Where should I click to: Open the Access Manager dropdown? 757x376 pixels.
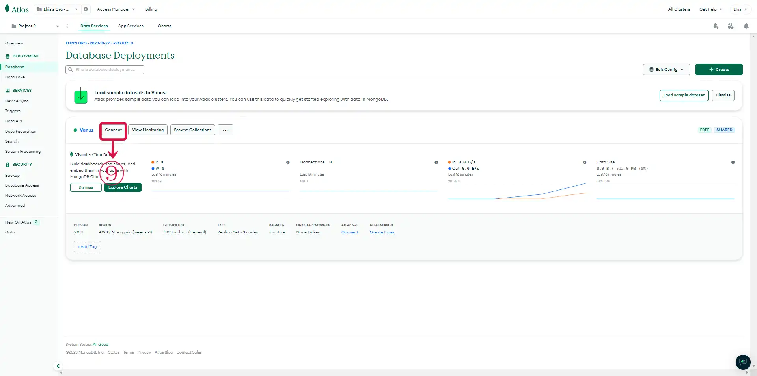(116, 9)
